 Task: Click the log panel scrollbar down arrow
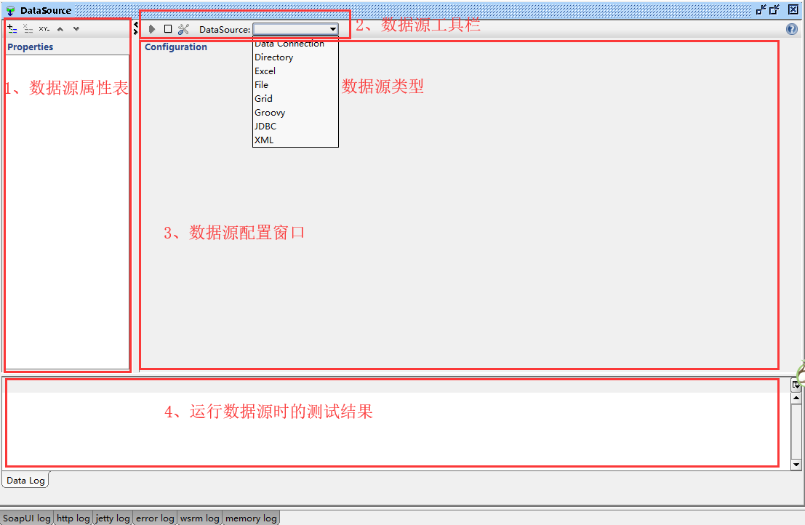pyautogui.click(x=796, y=465)
